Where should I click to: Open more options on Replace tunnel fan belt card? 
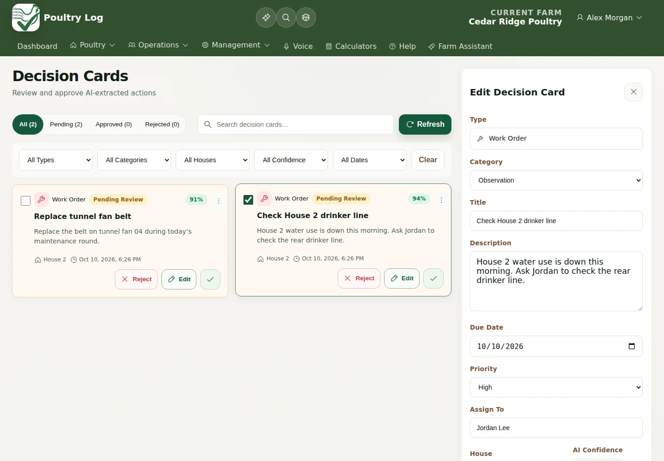[219, 201]
